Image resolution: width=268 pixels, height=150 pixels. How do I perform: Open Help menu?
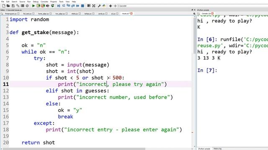point(74,2)
